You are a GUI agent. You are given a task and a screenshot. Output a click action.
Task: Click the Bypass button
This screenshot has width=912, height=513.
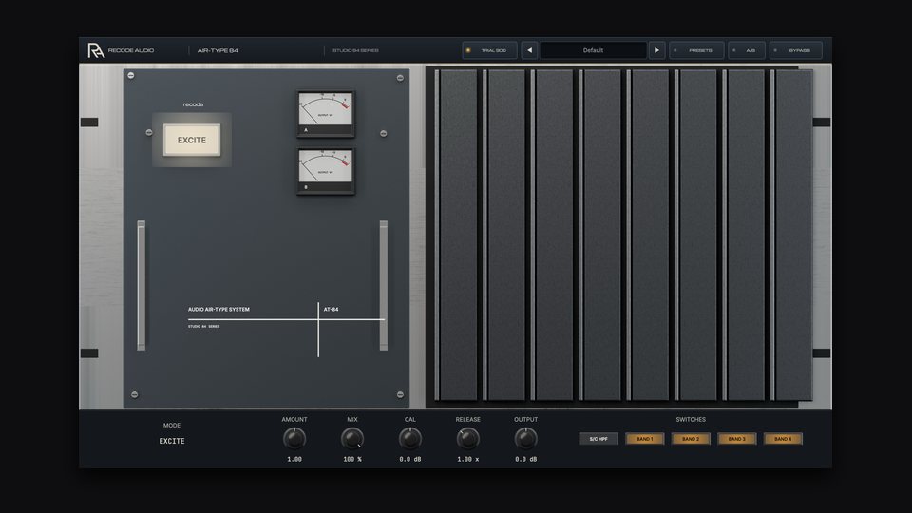(796, 50)
